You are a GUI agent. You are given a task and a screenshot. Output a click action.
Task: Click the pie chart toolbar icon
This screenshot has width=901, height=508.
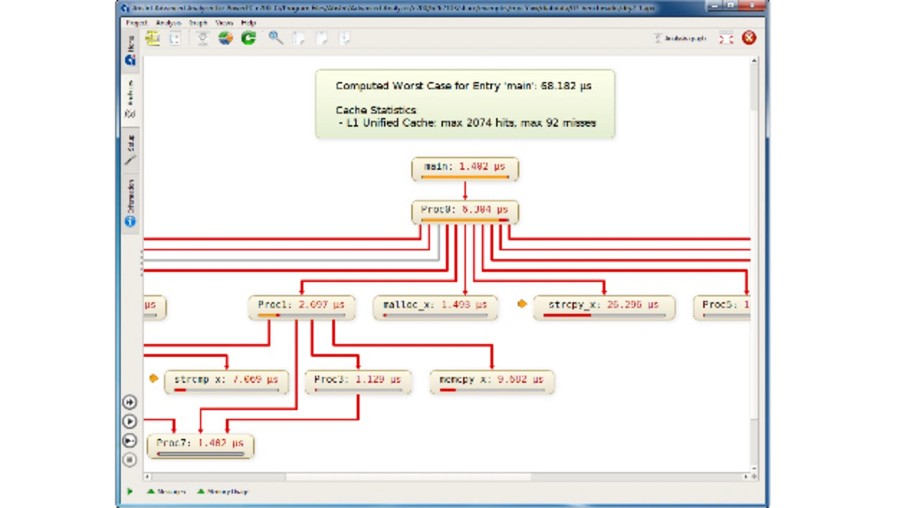pos(225,38)
